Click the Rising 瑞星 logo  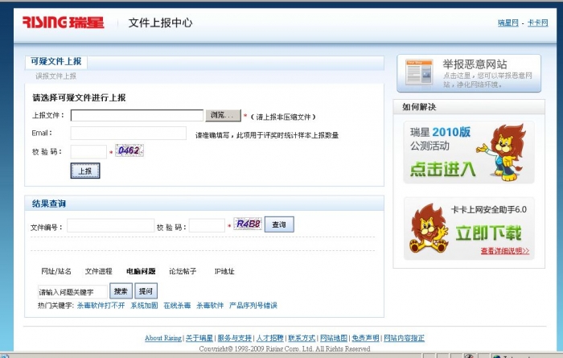click(64, 23)
